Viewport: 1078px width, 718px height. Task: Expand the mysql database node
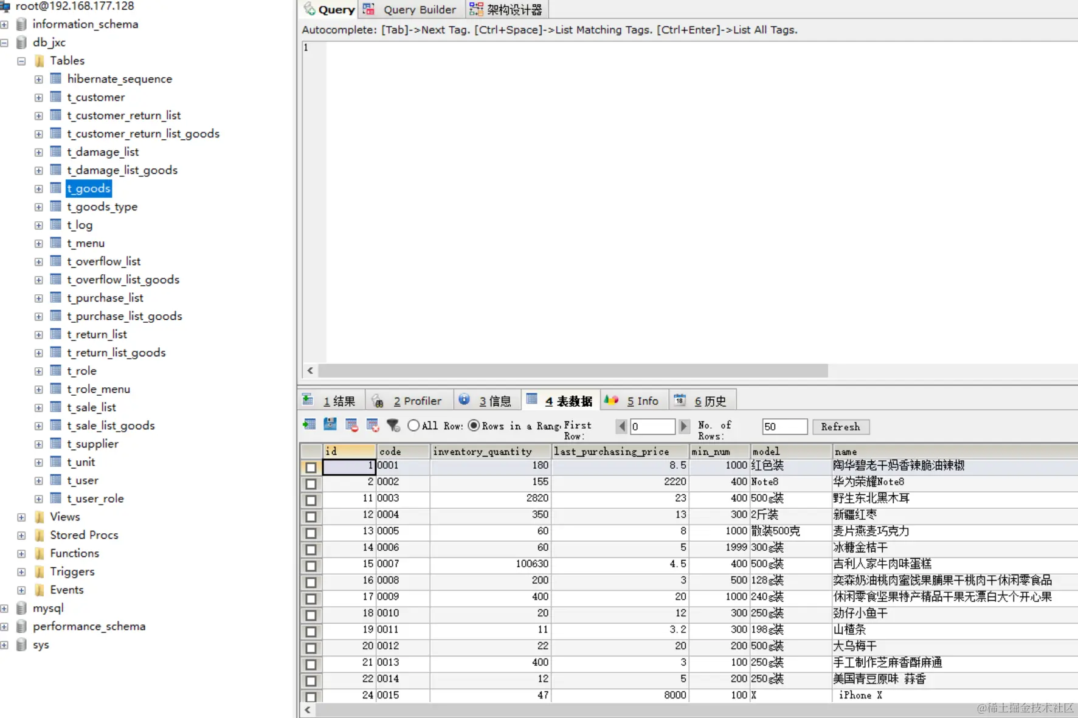pyautogui.click(x=4, y=609)
